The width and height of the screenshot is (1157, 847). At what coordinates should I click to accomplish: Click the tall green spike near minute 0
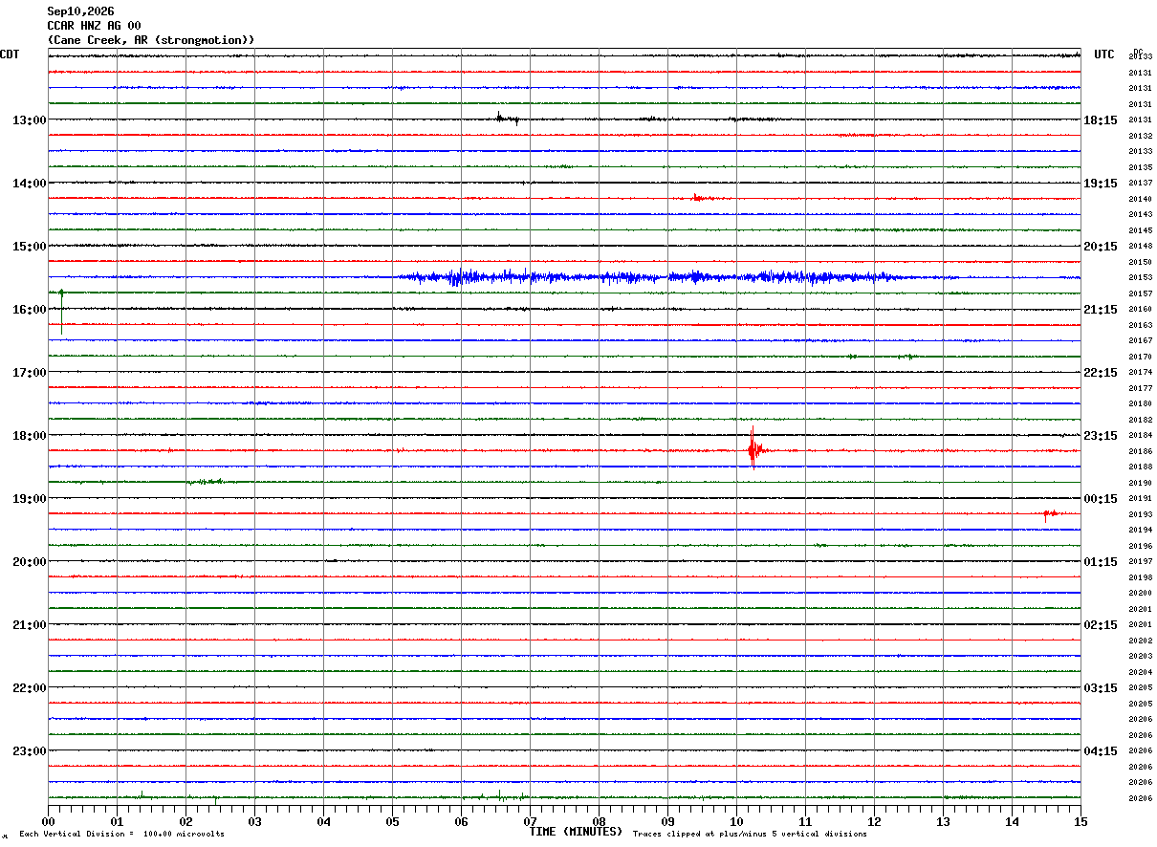point(61,311)
